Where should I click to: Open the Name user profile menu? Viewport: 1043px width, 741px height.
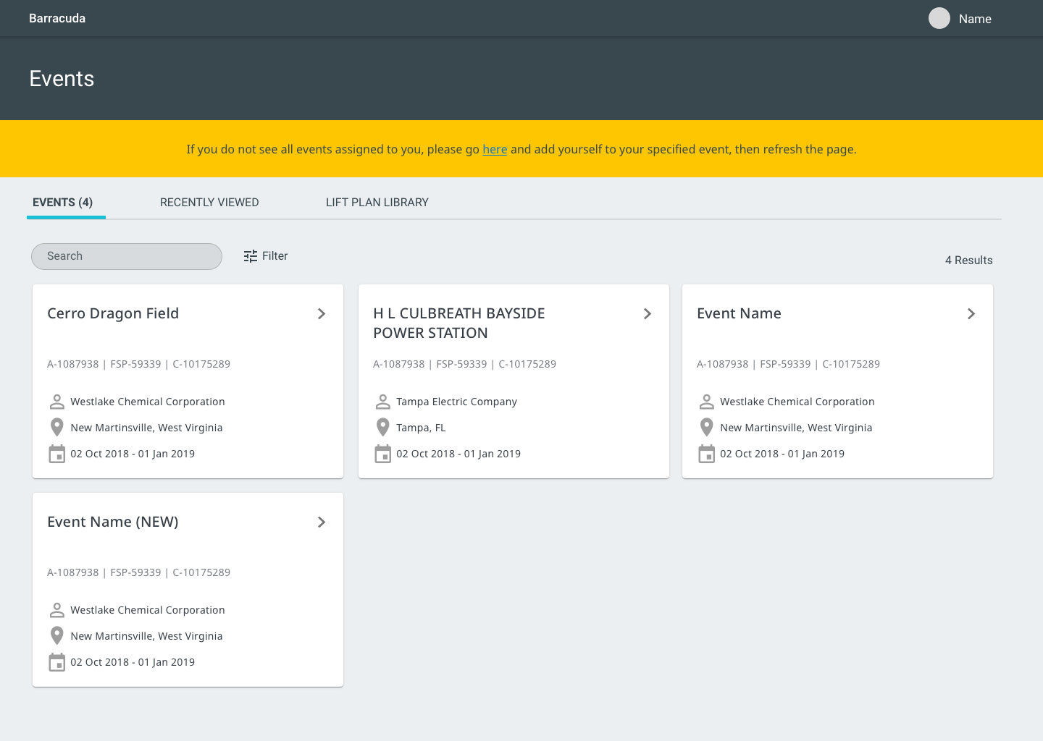click(974, 20)
